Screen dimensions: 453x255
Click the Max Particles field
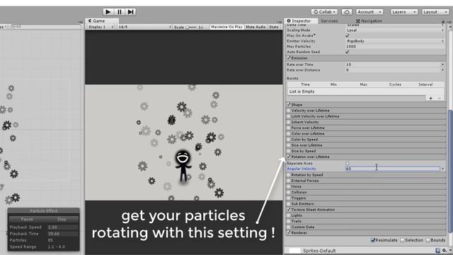click(395, 47)
